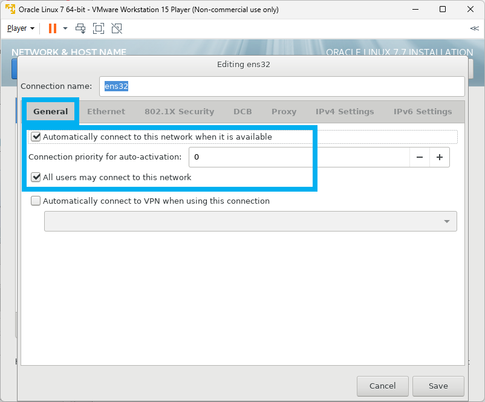Pause the virtual machine
This screenshot has width=485, height=402.
[53, 28]
